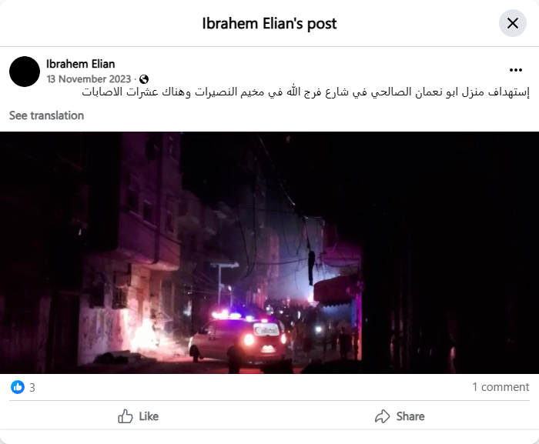The height and width of the screenshot is (444, 539).
Task: Click the public globe audience icon
Action: pyautogui.click(x=144, y=79)
